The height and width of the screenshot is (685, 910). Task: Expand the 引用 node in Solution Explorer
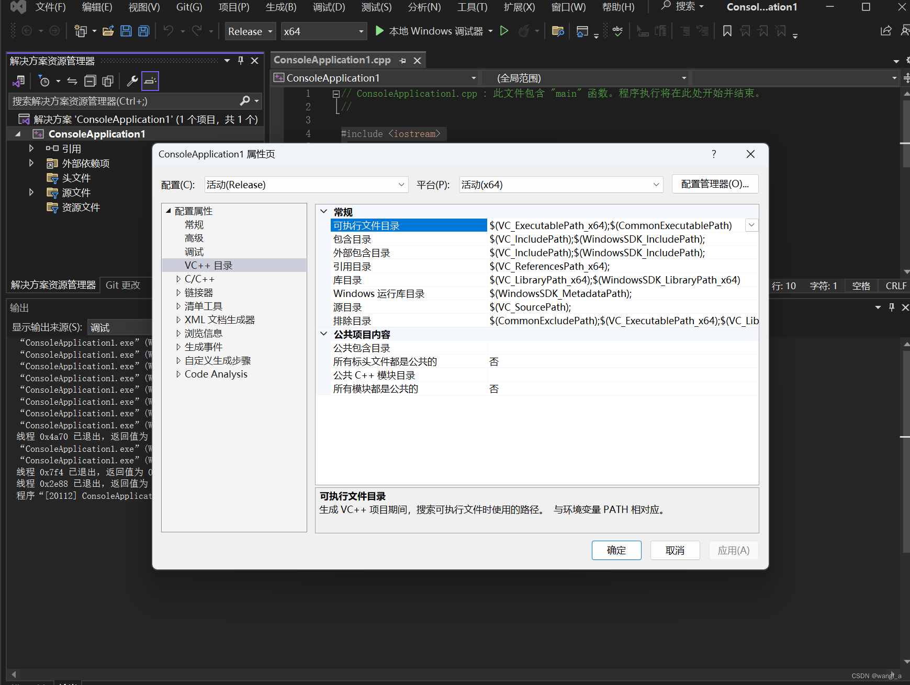pyautogui.click(x=31, y=149)
